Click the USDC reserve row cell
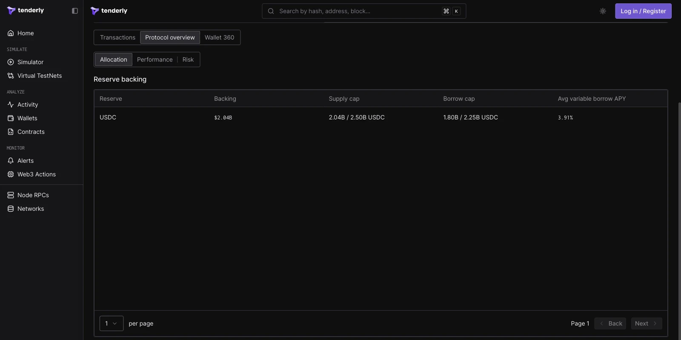681x340 pixels. [x=108, y=117]
